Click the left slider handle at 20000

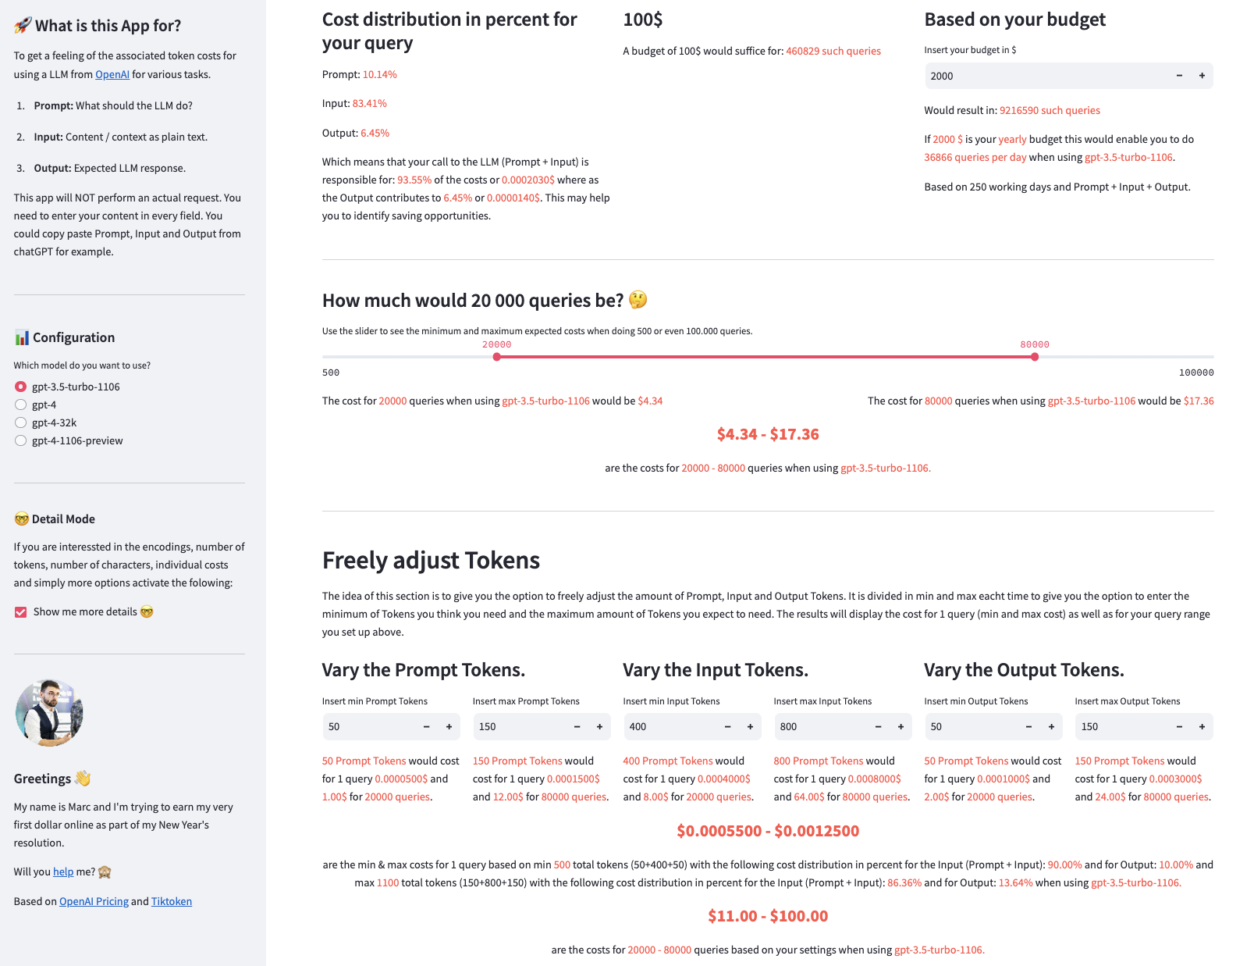[x=497, y=356]
